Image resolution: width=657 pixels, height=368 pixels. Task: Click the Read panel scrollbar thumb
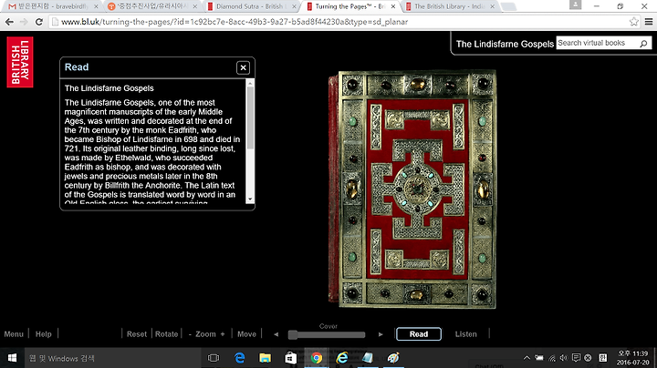[250, 118]
